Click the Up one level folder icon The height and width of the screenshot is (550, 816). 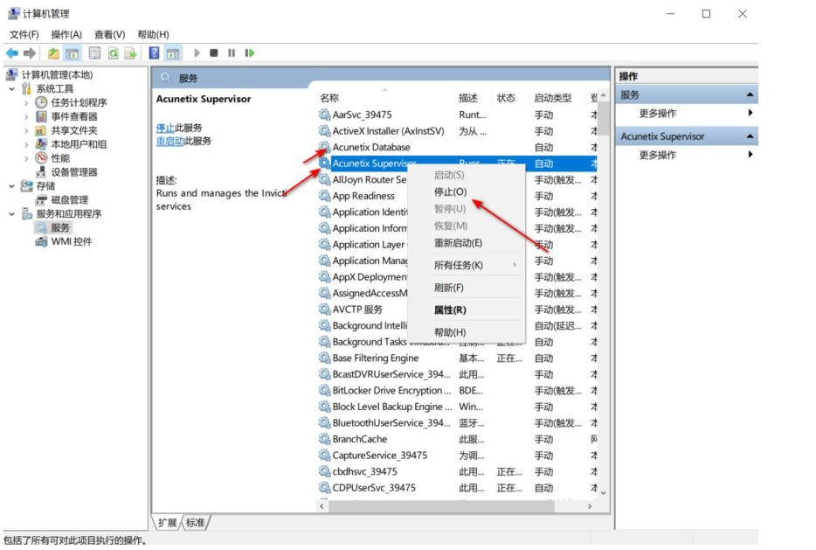tap(53, 53)
